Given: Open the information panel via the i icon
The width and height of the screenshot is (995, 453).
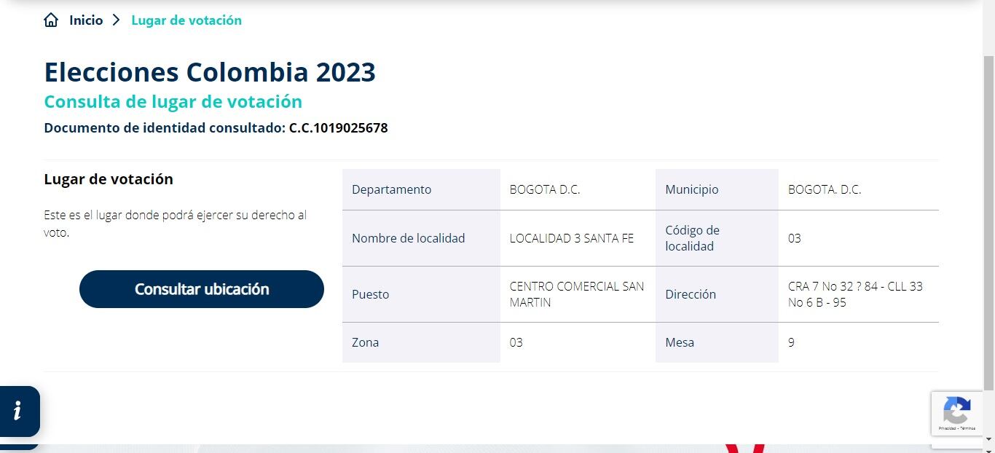Looking at the screenshot, I should click(17, 411).
